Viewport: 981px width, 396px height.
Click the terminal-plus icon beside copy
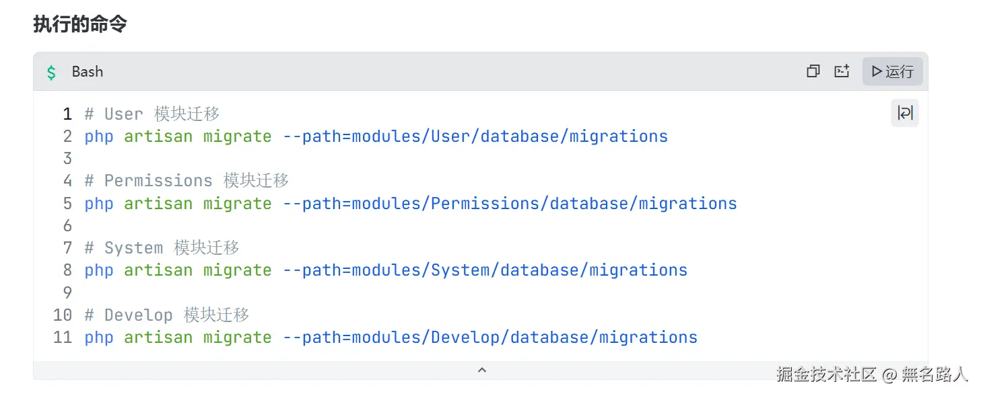pyautogui.click(x=842, y=71)
